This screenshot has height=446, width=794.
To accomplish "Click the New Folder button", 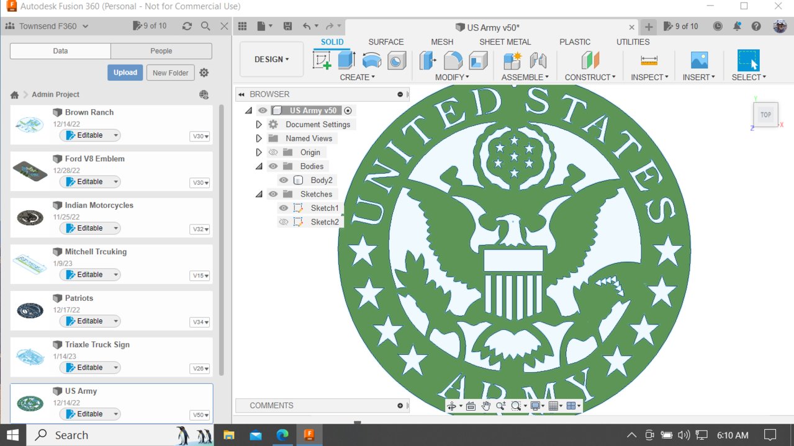I will click(x=171, y=73).
